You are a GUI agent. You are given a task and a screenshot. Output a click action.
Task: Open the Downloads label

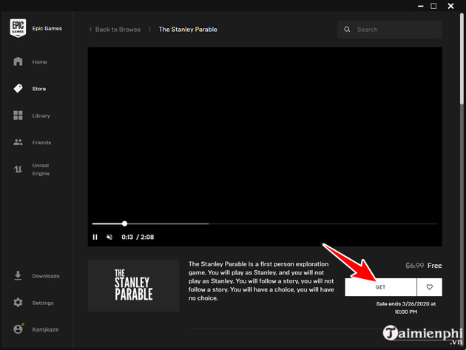(46, 276)
